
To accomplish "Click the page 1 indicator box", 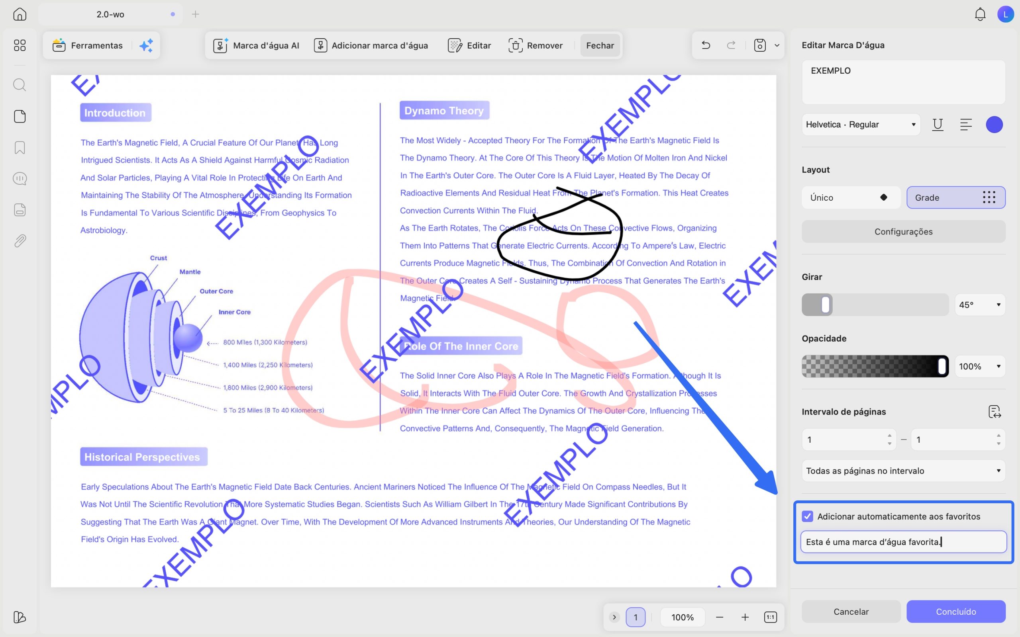I will coord(635,617).
